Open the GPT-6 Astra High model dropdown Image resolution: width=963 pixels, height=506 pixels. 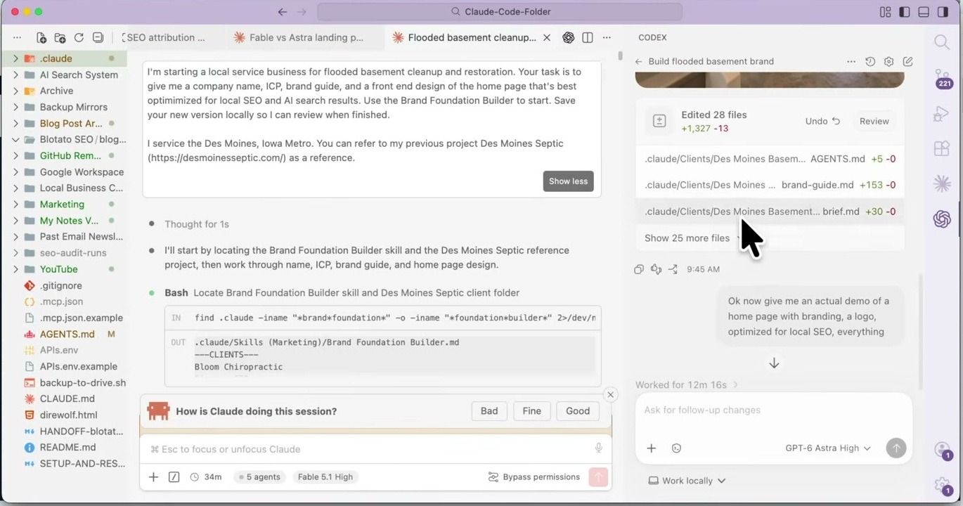(x=827, y=448)
